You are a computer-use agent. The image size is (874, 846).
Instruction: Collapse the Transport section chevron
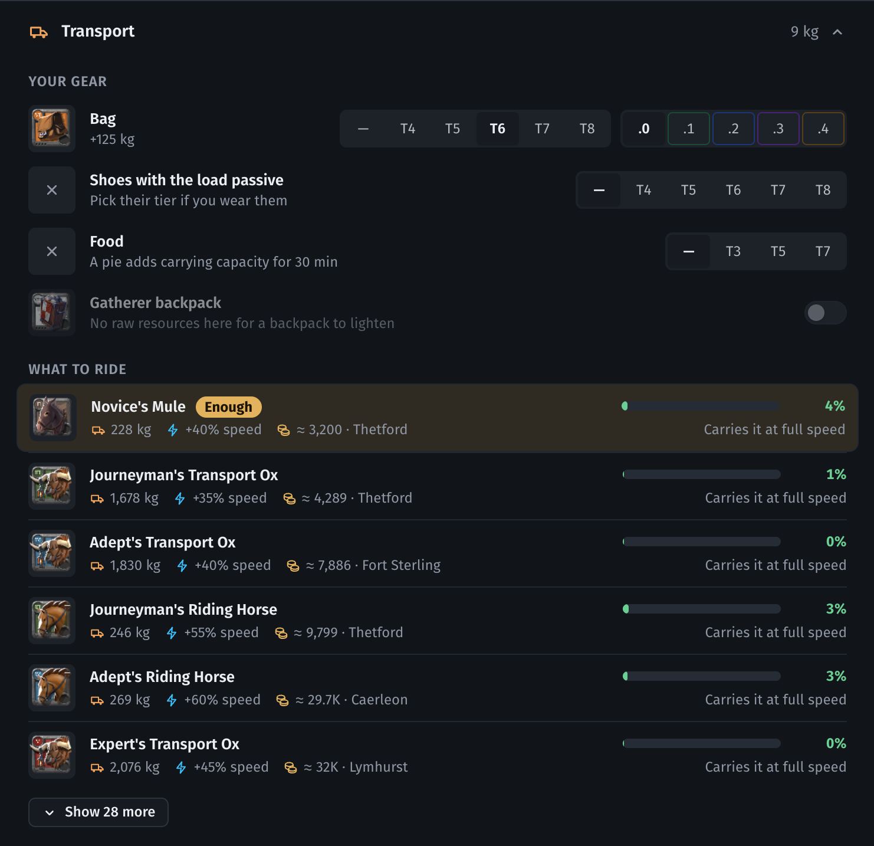(837, 32)
